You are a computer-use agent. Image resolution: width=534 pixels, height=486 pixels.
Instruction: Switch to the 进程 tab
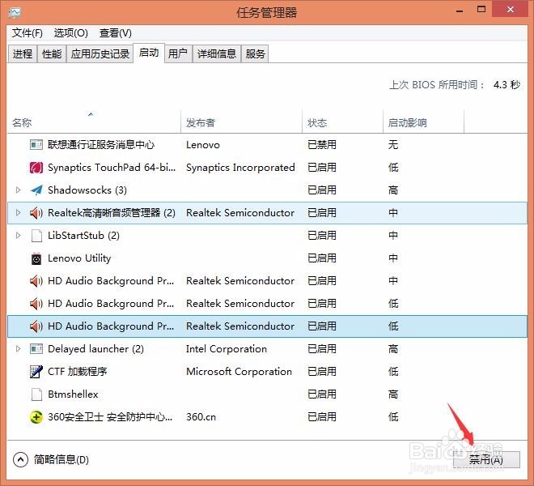[x=23, y=54]
